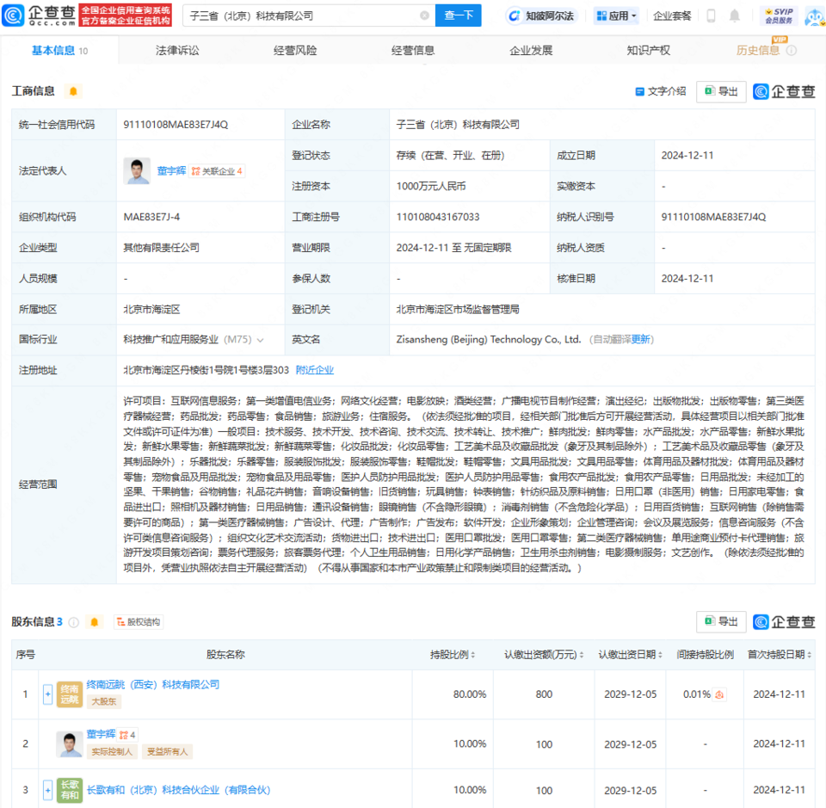Viewport: 826px width, 808px height.
Task: Expand the 终南远眺 shareholder row plus button
Action: (48, 694)
